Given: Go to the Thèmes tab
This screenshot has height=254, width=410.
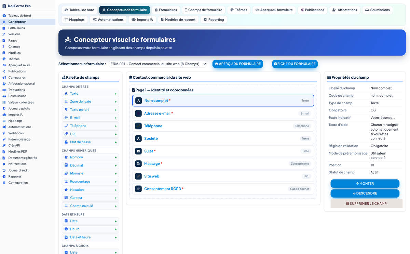Looking at the screenshot, I should (x=239, y=10).
